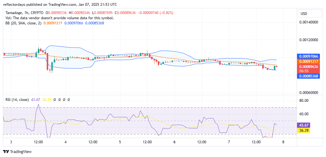The width and height of the screenshot is (326, 157).
Task: Click the TradingView logo at bottom left
Action: (17, 152)
